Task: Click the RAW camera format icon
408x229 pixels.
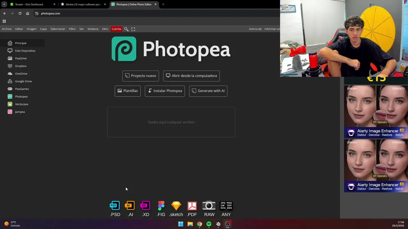Action: pos(209,209)
